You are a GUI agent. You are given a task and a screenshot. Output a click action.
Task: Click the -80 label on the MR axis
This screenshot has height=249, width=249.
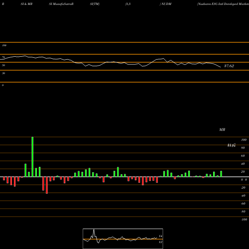243,212
